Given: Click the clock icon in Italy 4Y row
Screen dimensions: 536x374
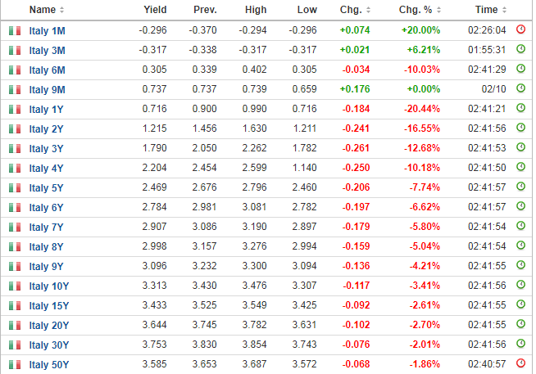Looking at the screenshot, I should point(520,167).
